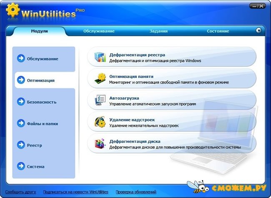Select the Система sidebar category
The image size is (271, 198).
pyautogui.click(x=36, y=166)
